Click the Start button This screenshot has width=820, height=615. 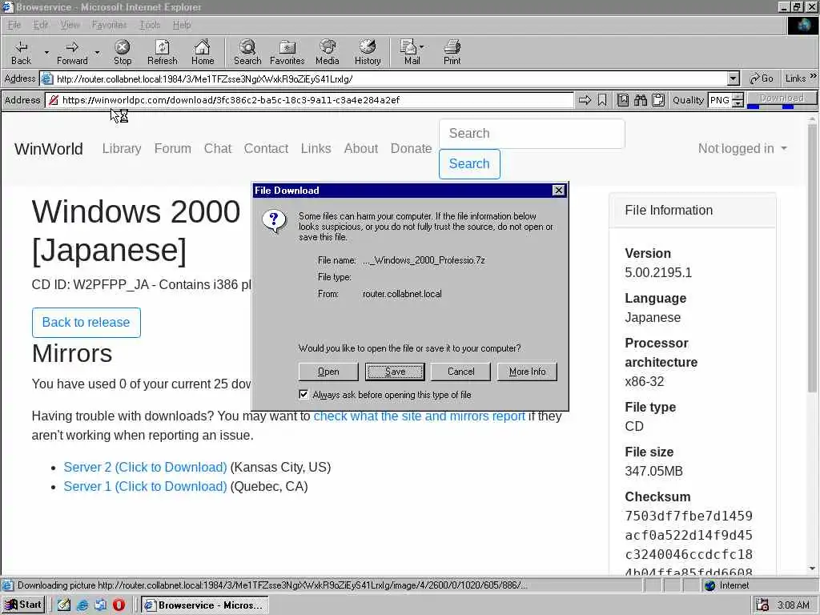(x=23, y=605)
